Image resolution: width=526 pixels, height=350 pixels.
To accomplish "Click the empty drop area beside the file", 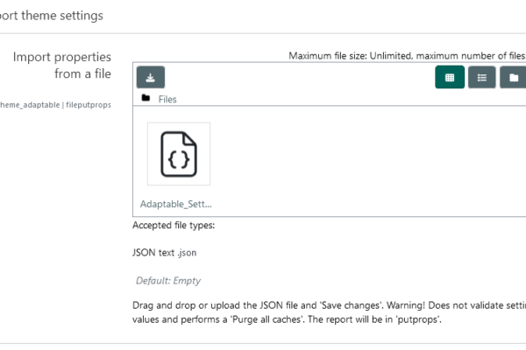I will click(x=369, y=161).
